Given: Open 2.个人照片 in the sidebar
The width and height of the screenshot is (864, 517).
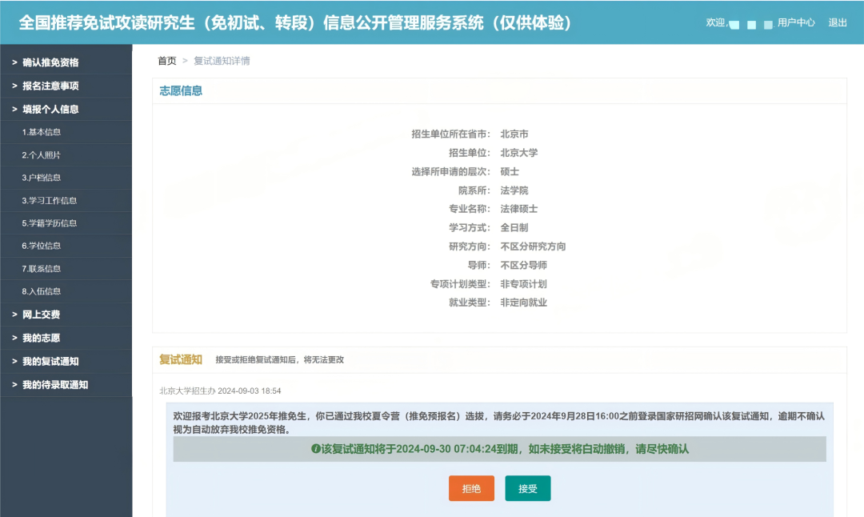Looking at the screenshot, I should coord(42,155).
